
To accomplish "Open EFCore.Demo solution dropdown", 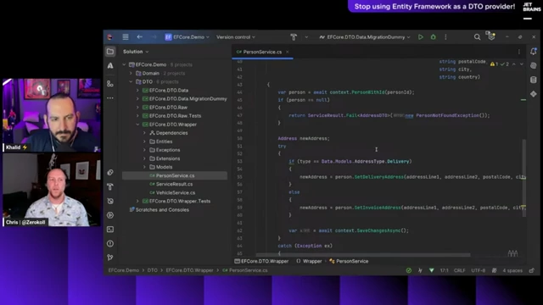I will 187,37.
